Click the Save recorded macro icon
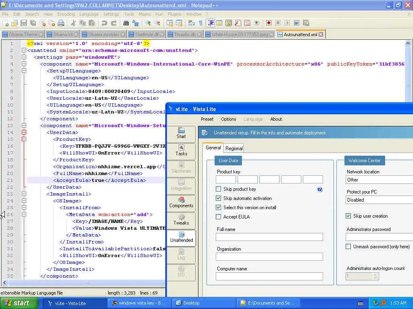 tap(306, 23)
